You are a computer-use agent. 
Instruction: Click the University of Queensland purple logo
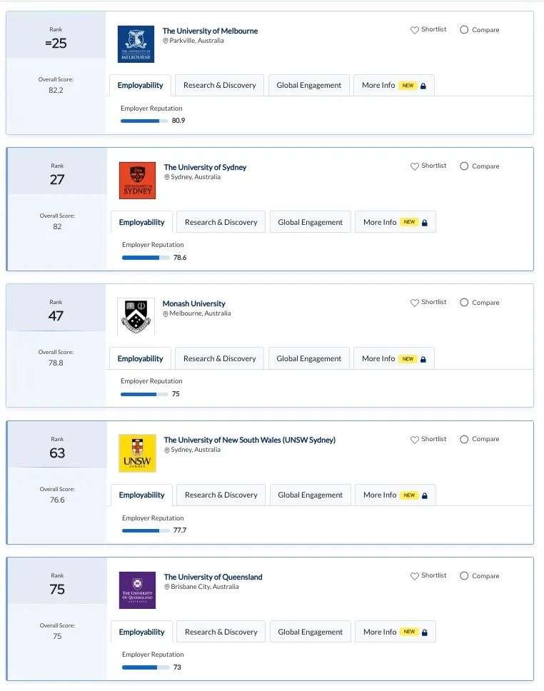click(x=137, y=590)
